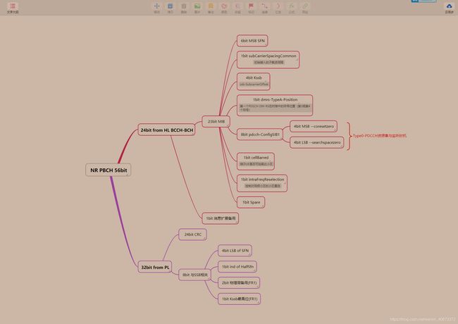The height and width of the screenshot is (324, 458).
Task: Click the hyperlink chain toolbar icon
Action: point(305,6)
